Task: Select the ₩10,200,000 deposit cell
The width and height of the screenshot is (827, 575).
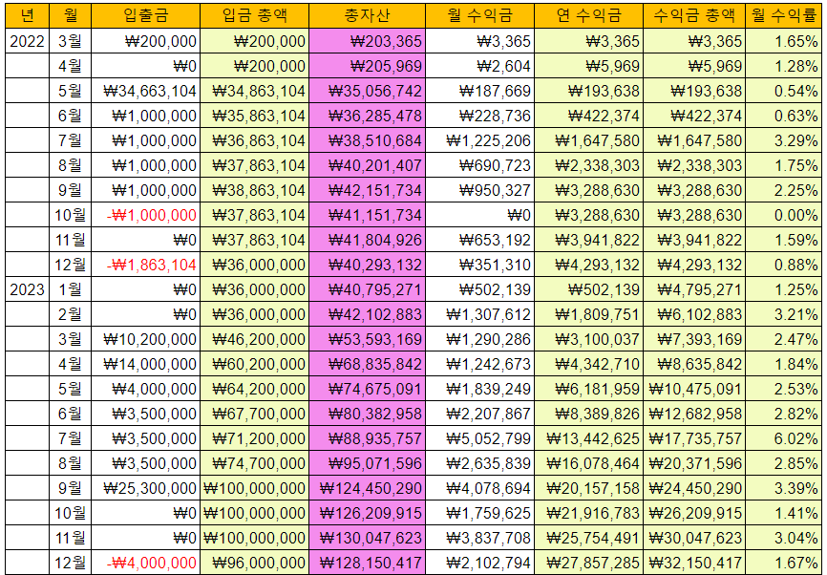Action: pyautogui.click(x=145, y=339)
